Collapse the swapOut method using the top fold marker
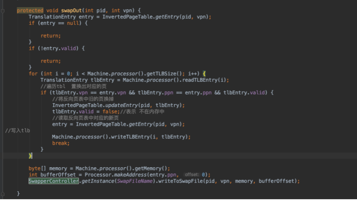Viewport: 357px width, 200px height. point(3,11)
